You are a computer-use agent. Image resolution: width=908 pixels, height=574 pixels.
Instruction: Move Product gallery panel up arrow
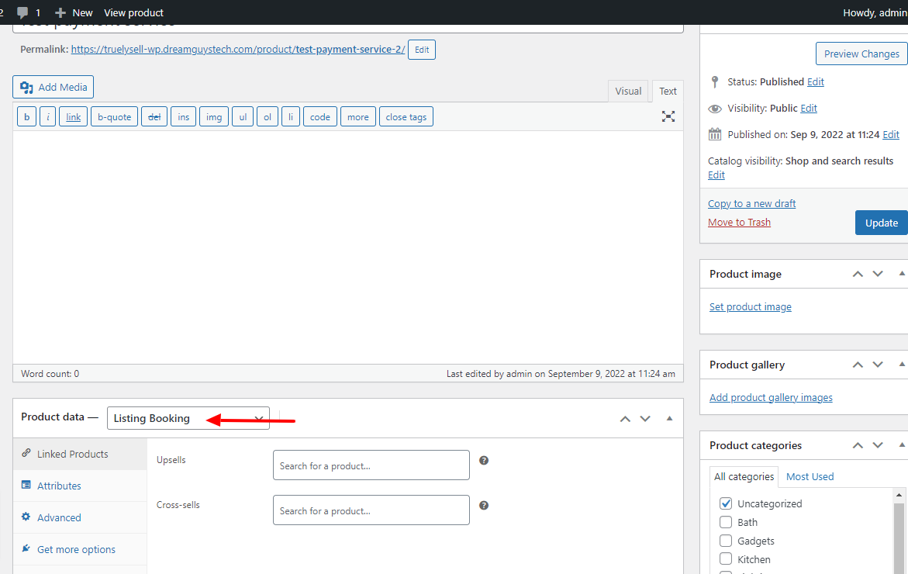(x=858, y=365)
